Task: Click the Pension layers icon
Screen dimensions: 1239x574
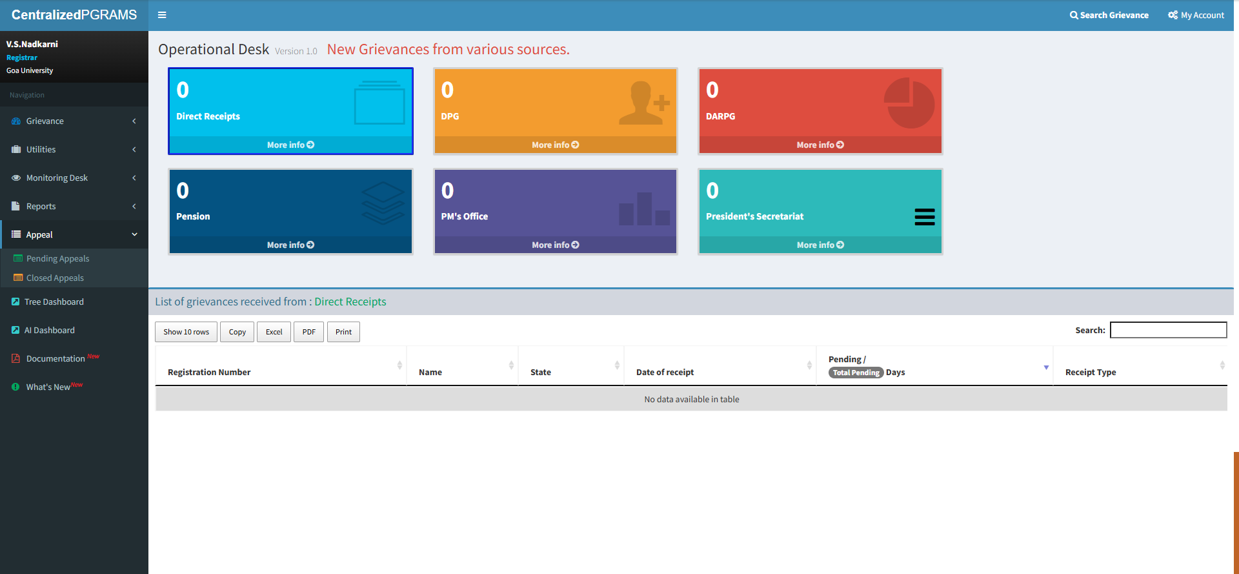Action: [383, 203]
